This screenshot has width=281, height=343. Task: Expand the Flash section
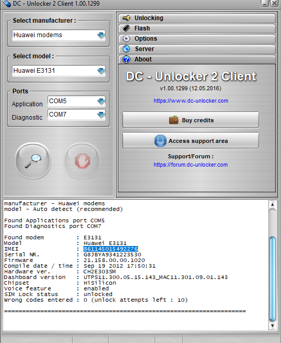[197, 28]
